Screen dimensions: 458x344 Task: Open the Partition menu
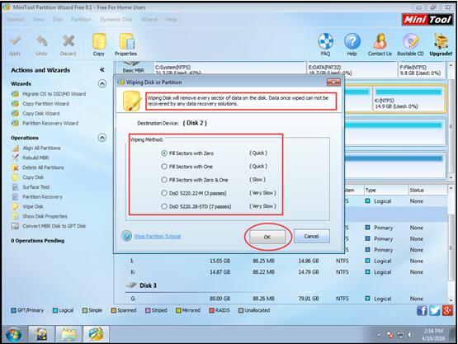[x=81, y=20]
